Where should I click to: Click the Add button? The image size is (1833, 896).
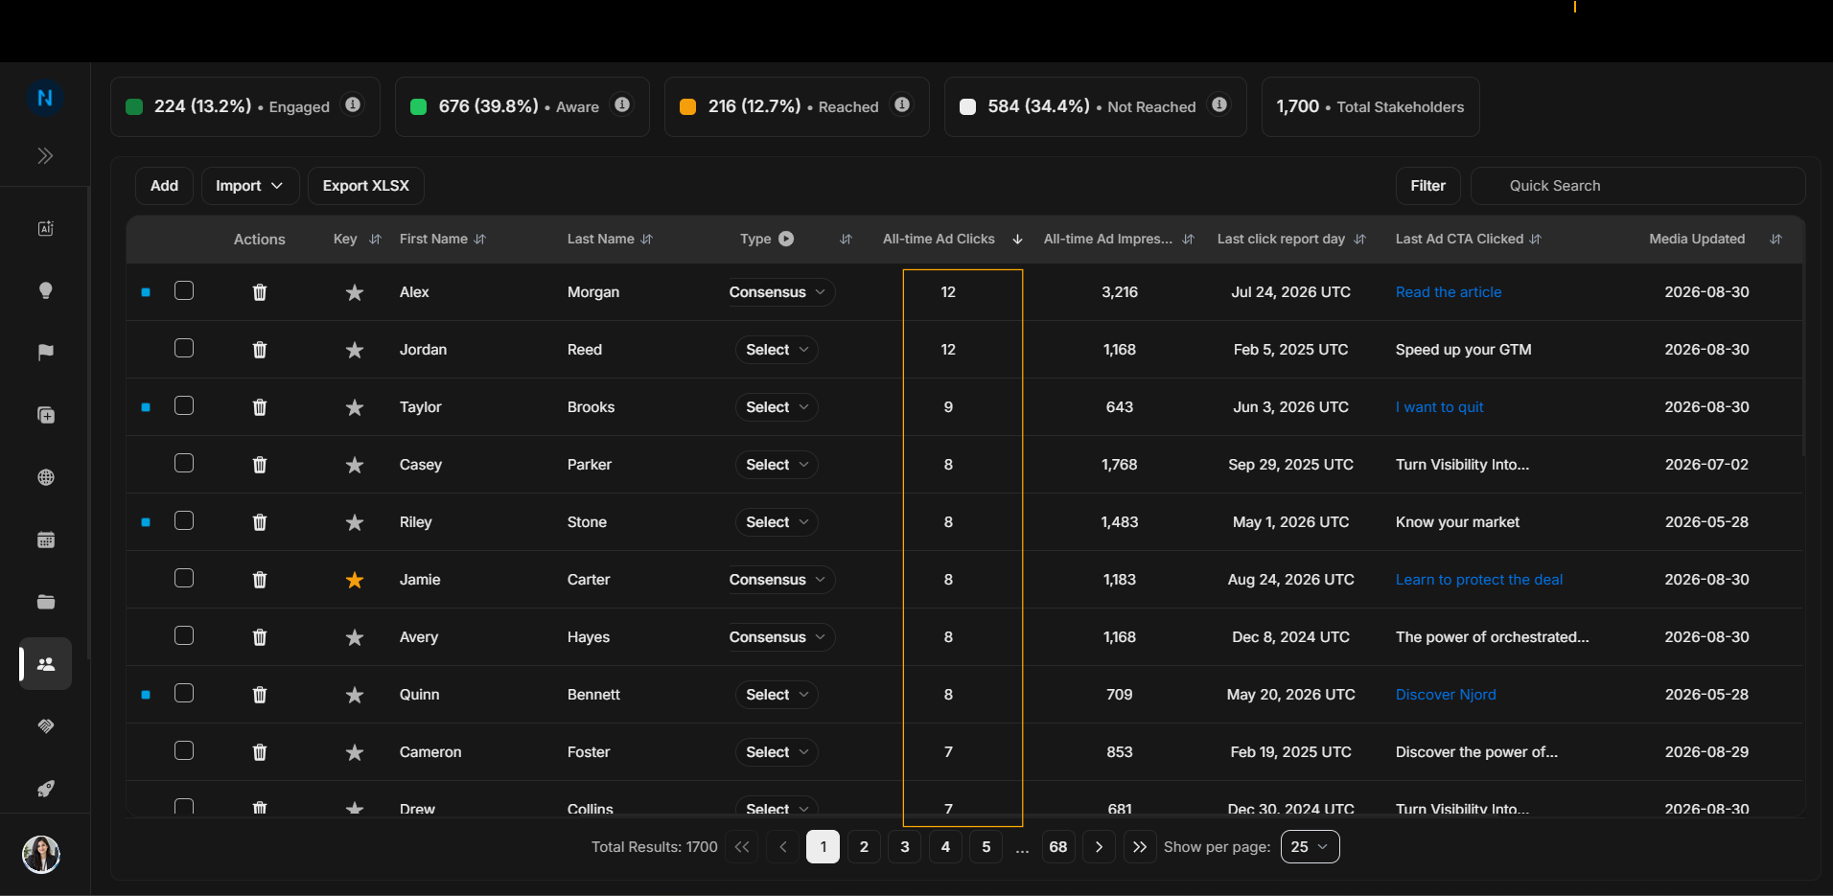[164, 186]
